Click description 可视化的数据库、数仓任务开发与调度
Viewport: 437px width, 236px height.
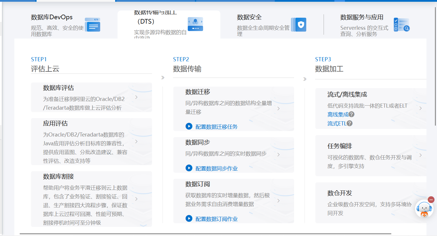click(x=369, y=162)
